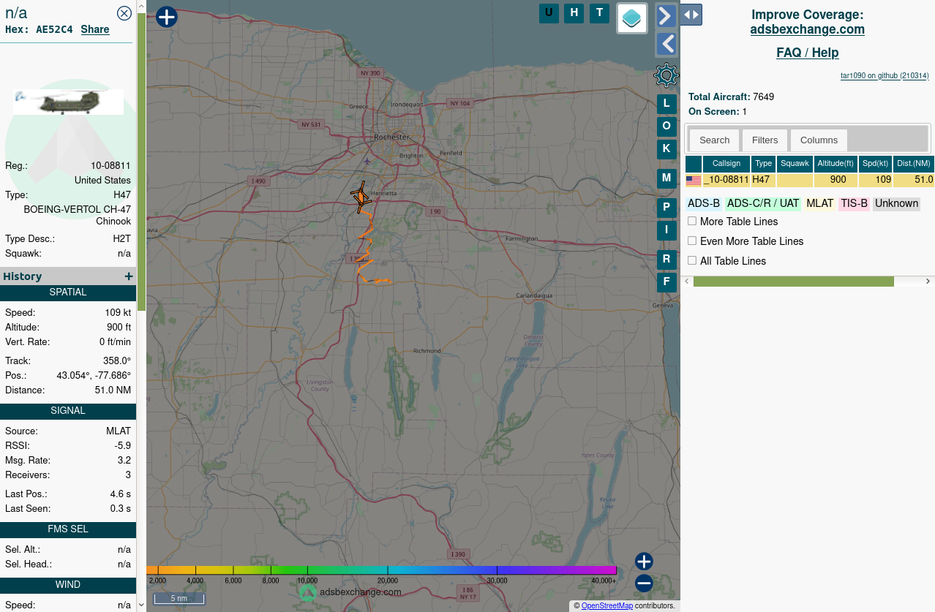Click the WIND section header
This screenshot has height=612, width=935.
tap(68, 585)
